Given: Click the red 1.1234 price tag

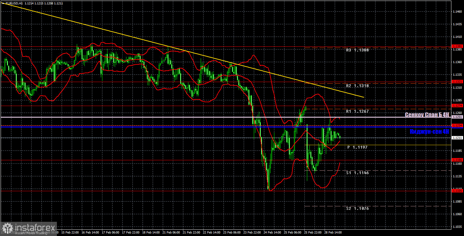Looking at the screenshot, I should coord(458,126).
